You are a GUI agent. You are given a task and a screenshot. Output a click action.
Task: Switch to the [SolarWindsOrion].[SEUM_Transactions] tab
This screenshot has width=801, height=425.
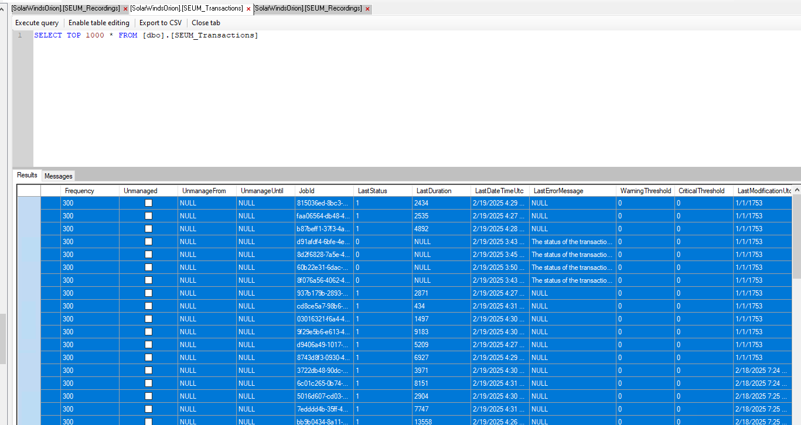pyautogui.click(x=186, y=8)
